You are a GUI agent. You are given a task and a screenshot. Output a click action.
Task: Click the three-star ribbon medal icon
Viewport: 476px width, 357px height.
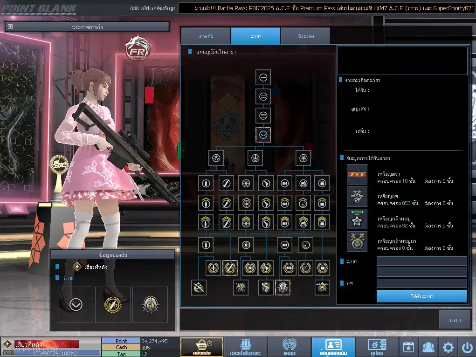tap(357, 174)
